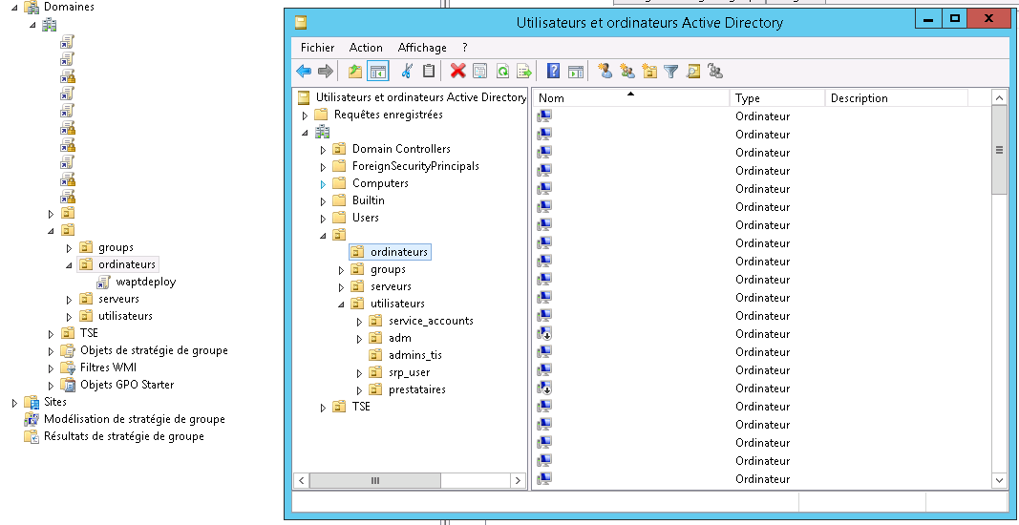Click the red X Delete icon
Viewport: 1019px width, 525px height.
[458, 71]
